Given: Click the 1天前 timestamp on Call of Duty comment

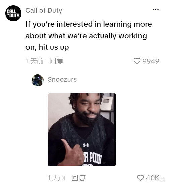Looking at the screenshot, I should tap(34, 61).
